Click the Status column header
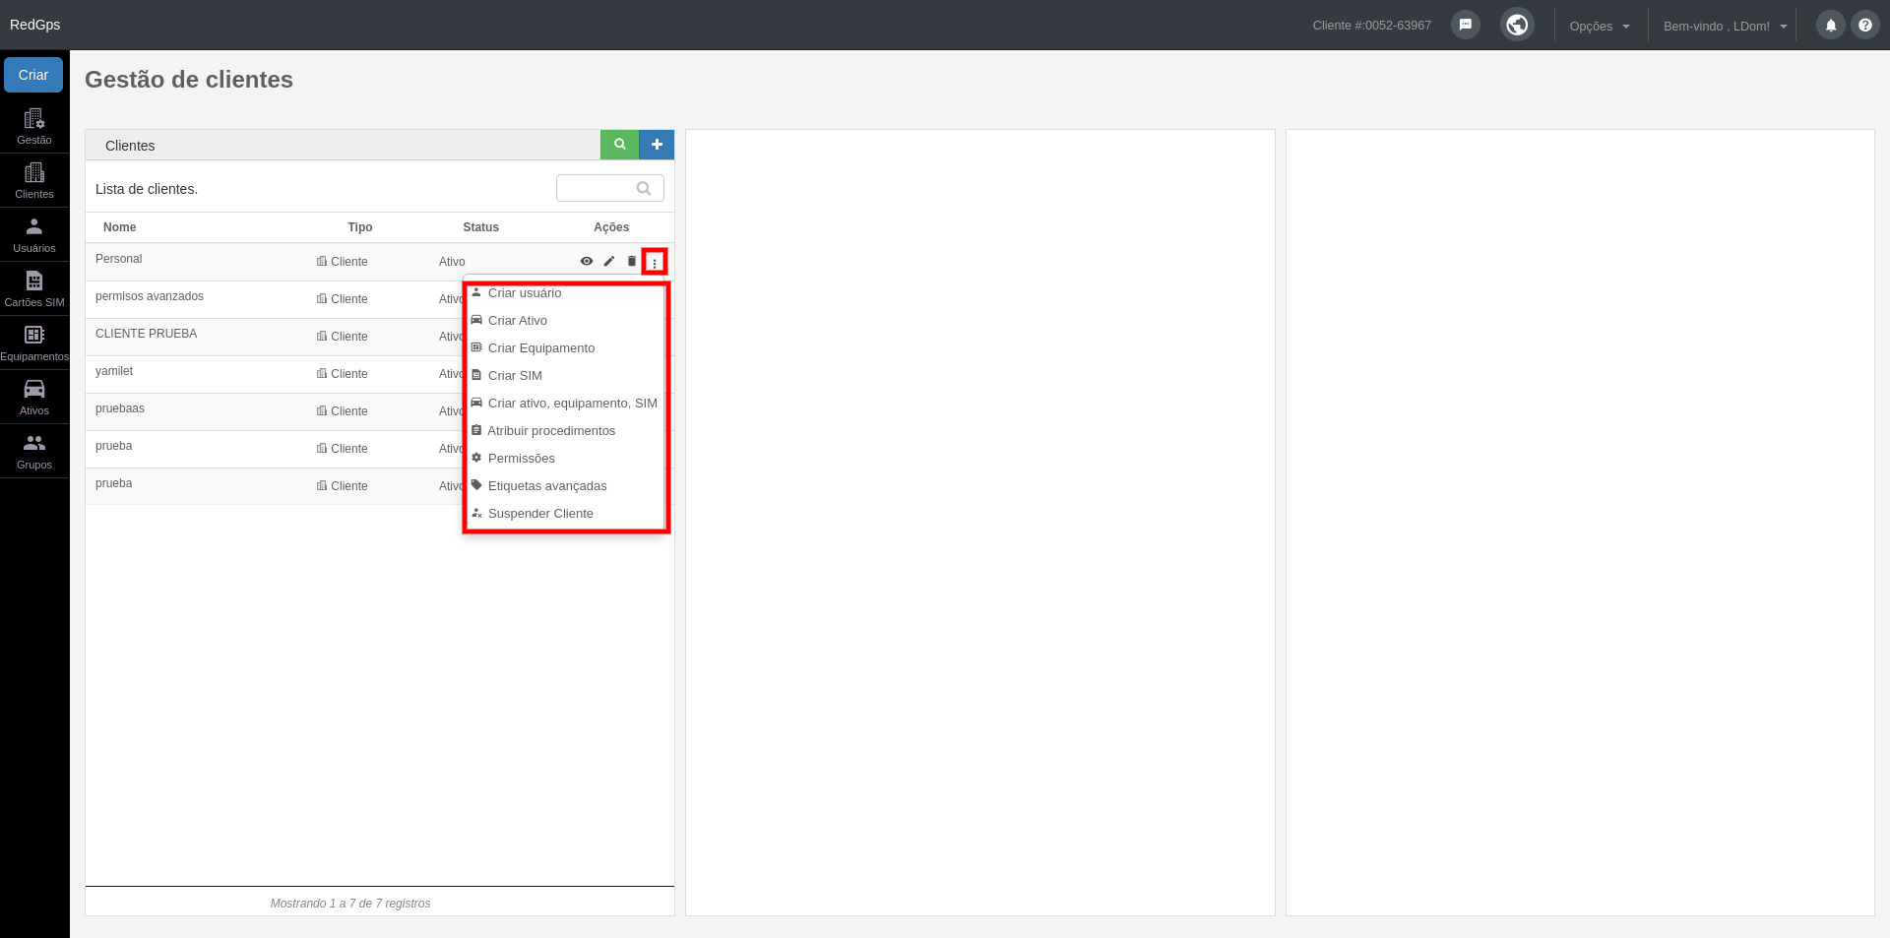 [481, 227]
